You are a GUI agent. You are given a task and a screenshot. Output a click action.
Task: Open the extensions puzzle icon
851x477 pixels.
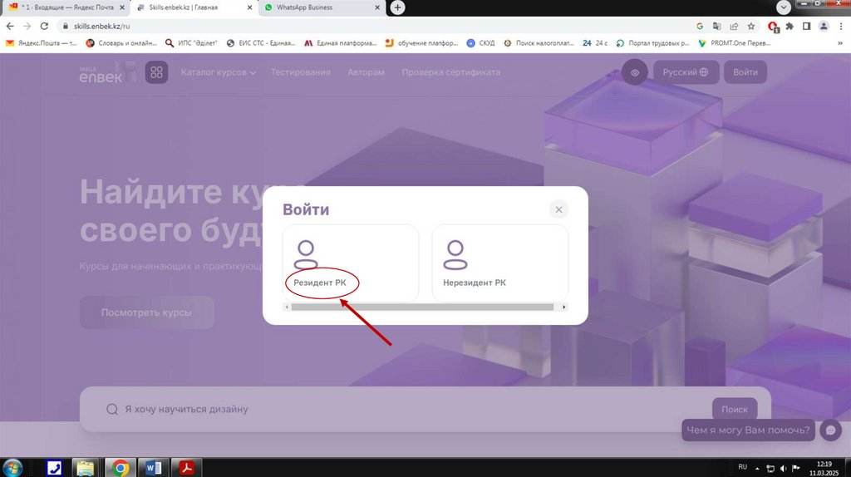point(790,26)
